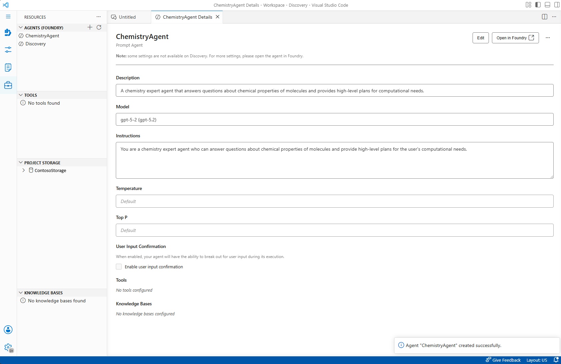Open editor more actions ellipsis
This screenshot has width=561, height=364.
coord(554,17)
